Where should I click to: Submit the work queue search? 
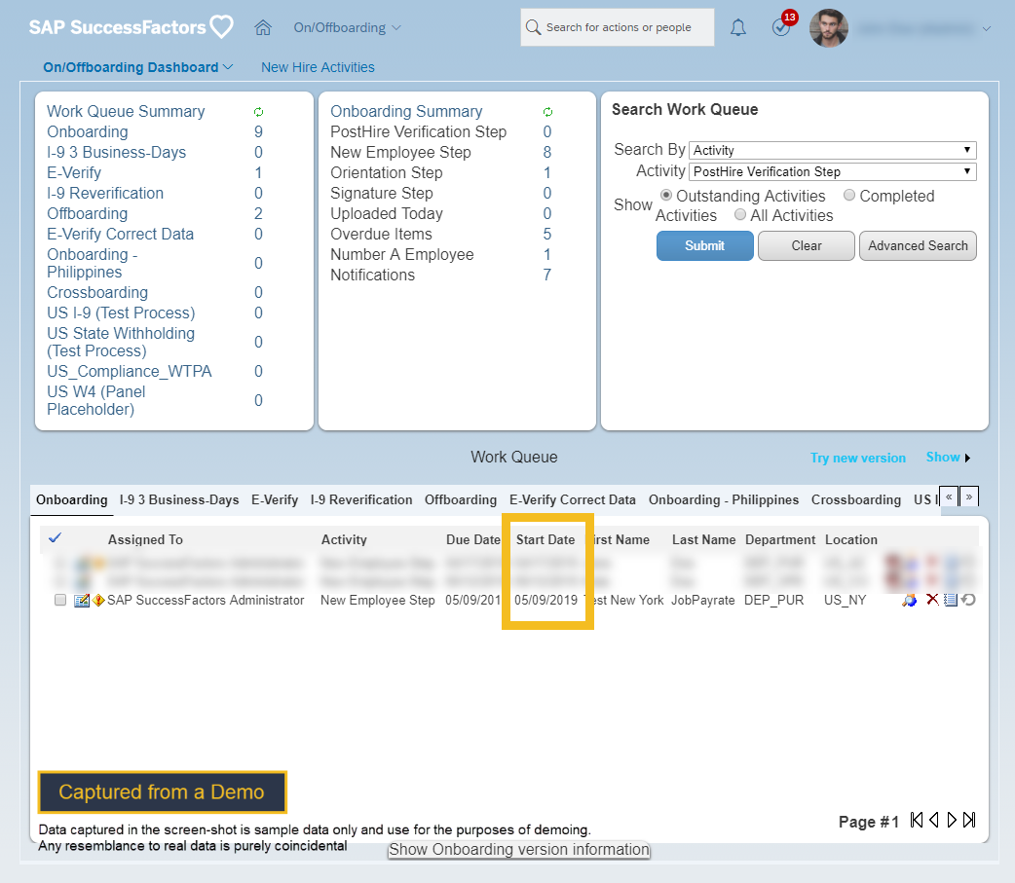click(705, 245)
